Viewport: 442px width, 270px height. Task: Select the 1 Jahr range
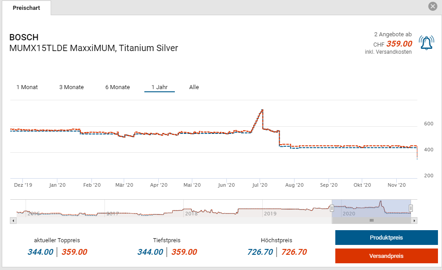(160, 87)
